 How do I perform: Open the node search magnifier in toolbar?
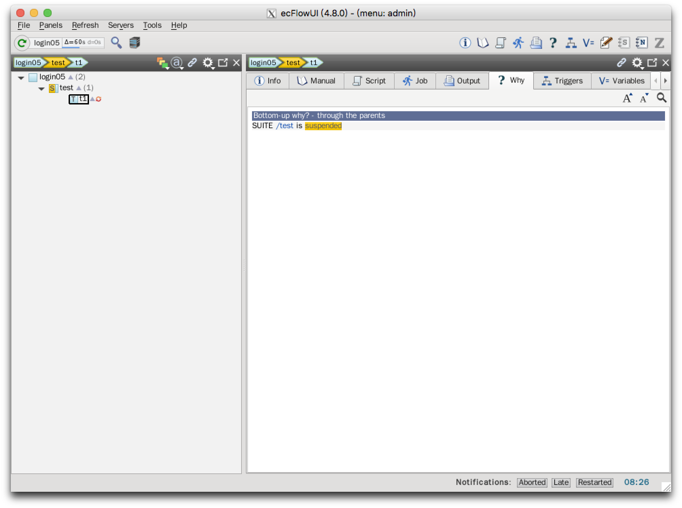click(116, 43)
